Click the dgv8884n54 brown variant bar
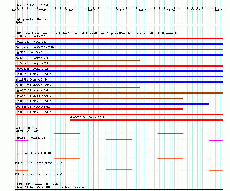This screenshot has height=191, width=230. [x=99, y=98]
